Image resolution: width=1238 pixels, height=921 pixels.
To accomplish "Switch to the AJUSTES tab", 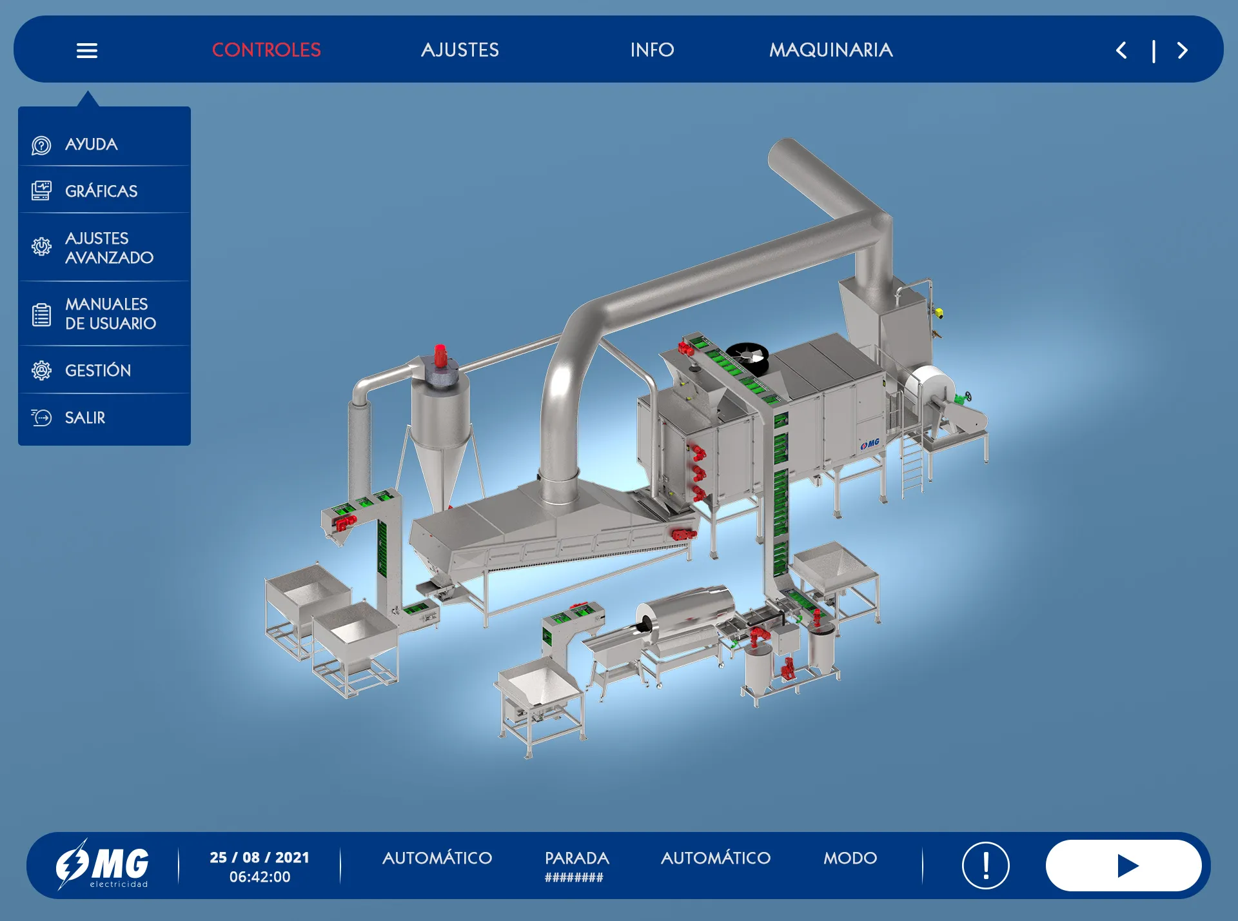I will pos(460,50).
